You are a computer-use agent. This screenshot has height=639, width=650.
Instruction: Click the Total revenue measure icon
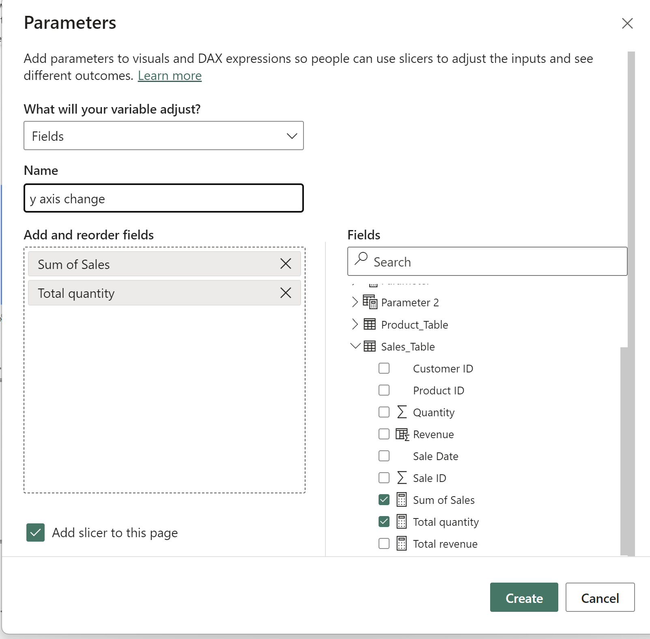pos(402,543)
